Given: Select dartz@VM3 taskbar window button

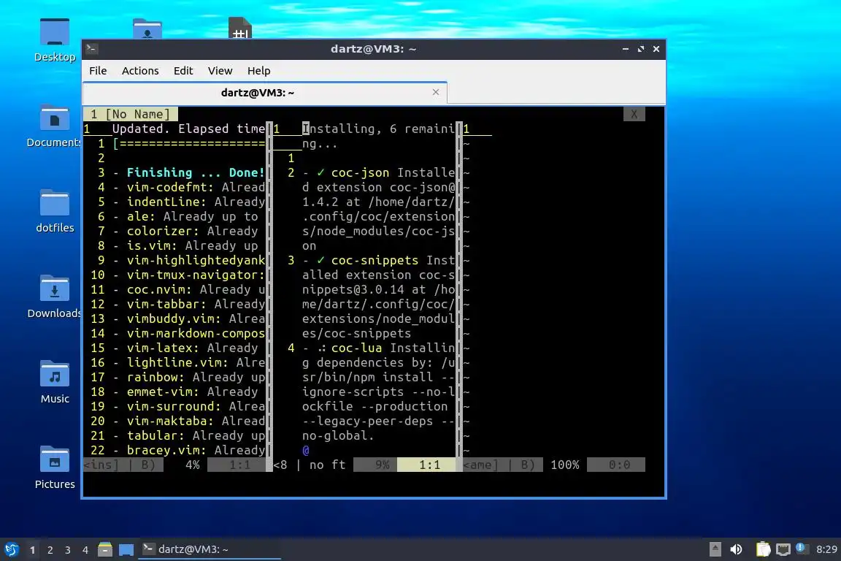Looking at the screenshot, I should pyautogui.click(x=210, y=549).
